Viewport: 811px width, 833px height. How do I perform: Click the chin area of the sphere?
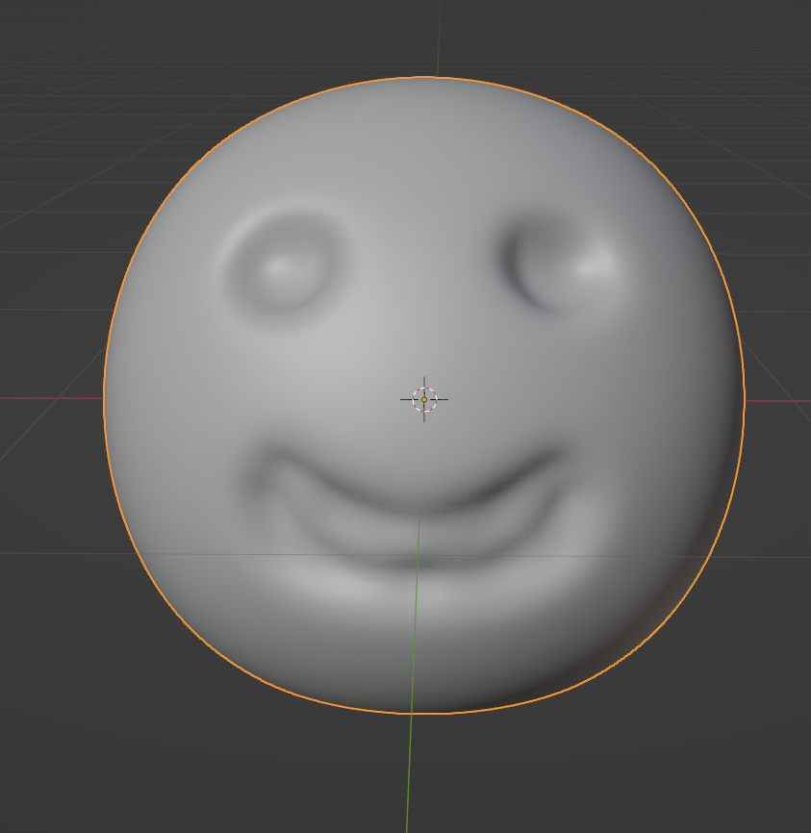click(414, 644)
